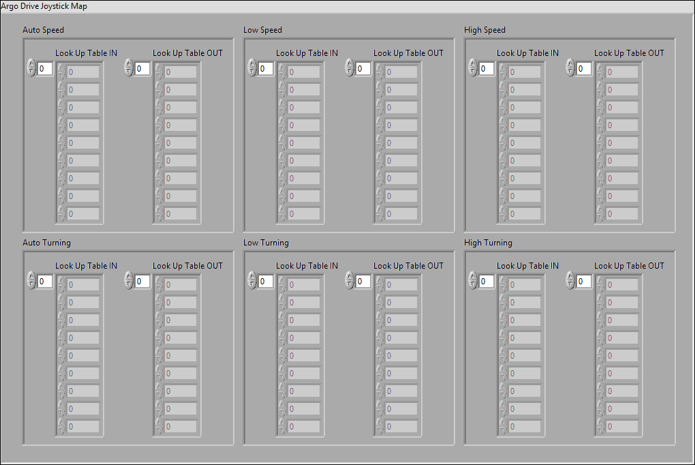Select the Low Speed Look Up Table OUT index field
Viewport: 695px width, 465px height.
click(x=362, y=68)
